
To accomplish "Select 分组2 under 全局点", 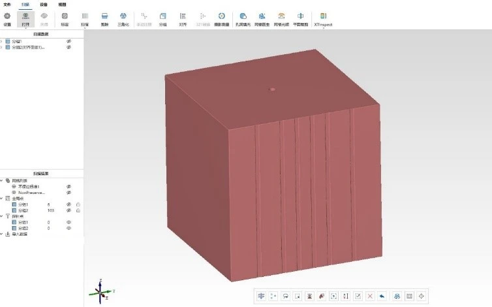I will [23, 210].
